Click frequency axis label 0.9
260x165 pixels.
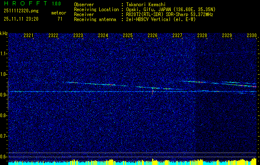(x=3, y=95)
